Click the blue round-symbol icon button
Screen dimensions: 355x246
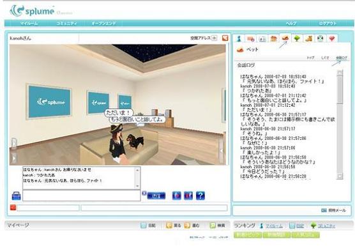tap(177, 196)
